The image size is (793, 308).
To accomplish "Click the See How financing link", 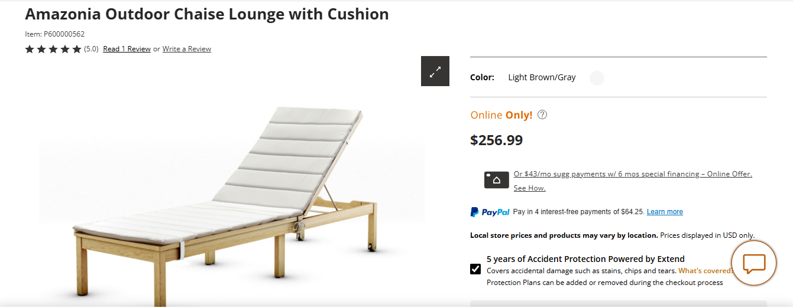I will (529, 188).
